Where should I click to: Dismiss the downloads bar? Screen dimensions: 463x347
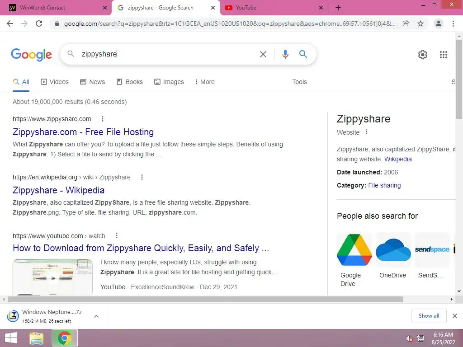pyautogui.click(x=455, y=316)
